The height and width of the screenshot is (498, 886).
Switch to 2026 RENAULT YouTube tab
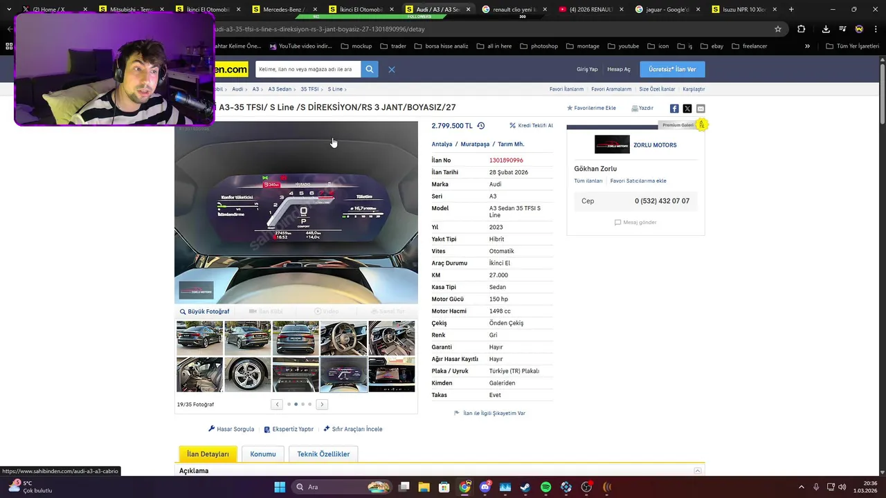pos(592,10)
